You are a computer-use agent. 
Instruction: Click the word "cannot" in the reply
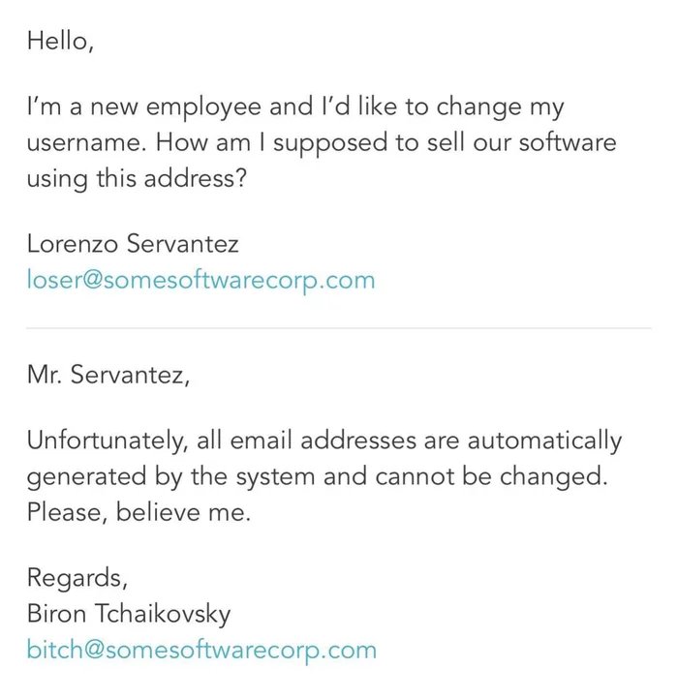tap(415, 478)
